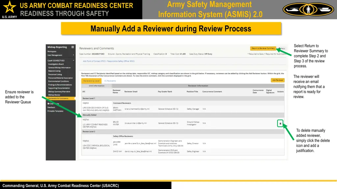Click the safety center emblem in the header
The width and height of the screenshot is (337, 189).
point(308,9)
